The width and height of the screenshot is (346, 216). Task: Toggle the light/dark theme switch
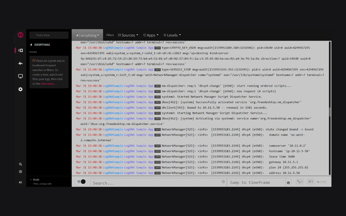coord(81,182)
